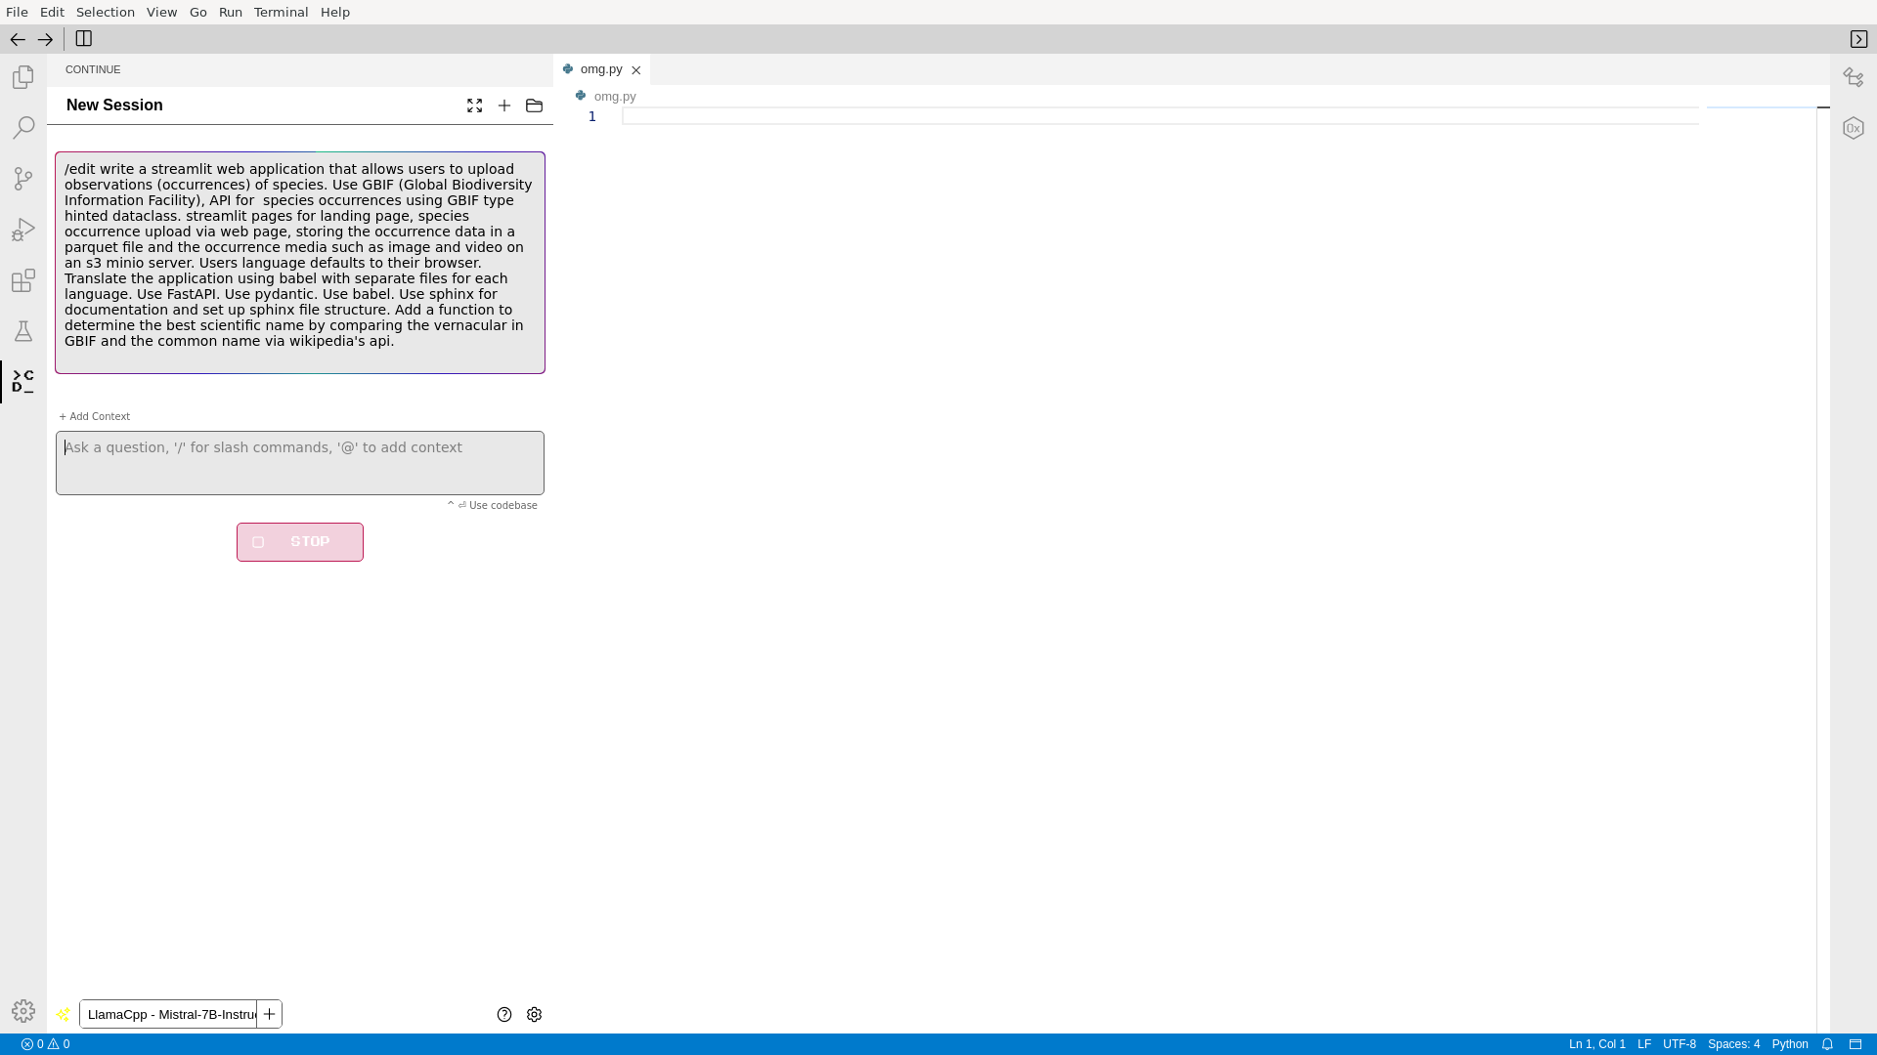Screen dimensions: 1877x1055
Task: Open Continue settings gear at the panel bottom
Action: click(534, 1015)
